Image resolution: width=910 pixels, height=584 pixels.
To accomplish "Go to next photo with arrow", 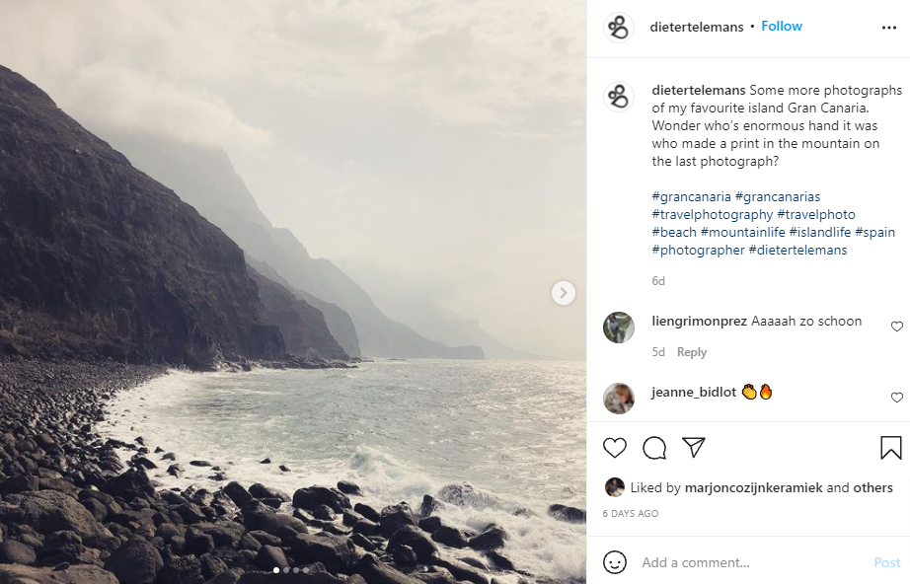I will click(564, 292).
